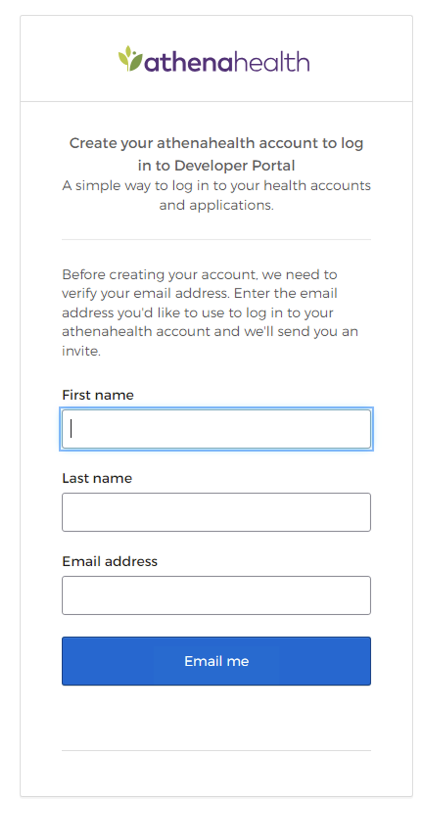Click the divider line below the subtitle
424x813 pixels.
click(x=216, y=240)
